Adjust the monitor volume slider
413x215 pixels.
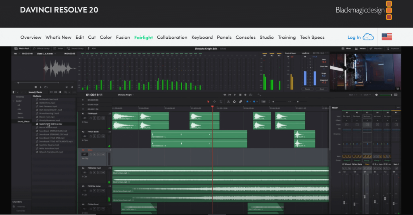coord(386,95)
